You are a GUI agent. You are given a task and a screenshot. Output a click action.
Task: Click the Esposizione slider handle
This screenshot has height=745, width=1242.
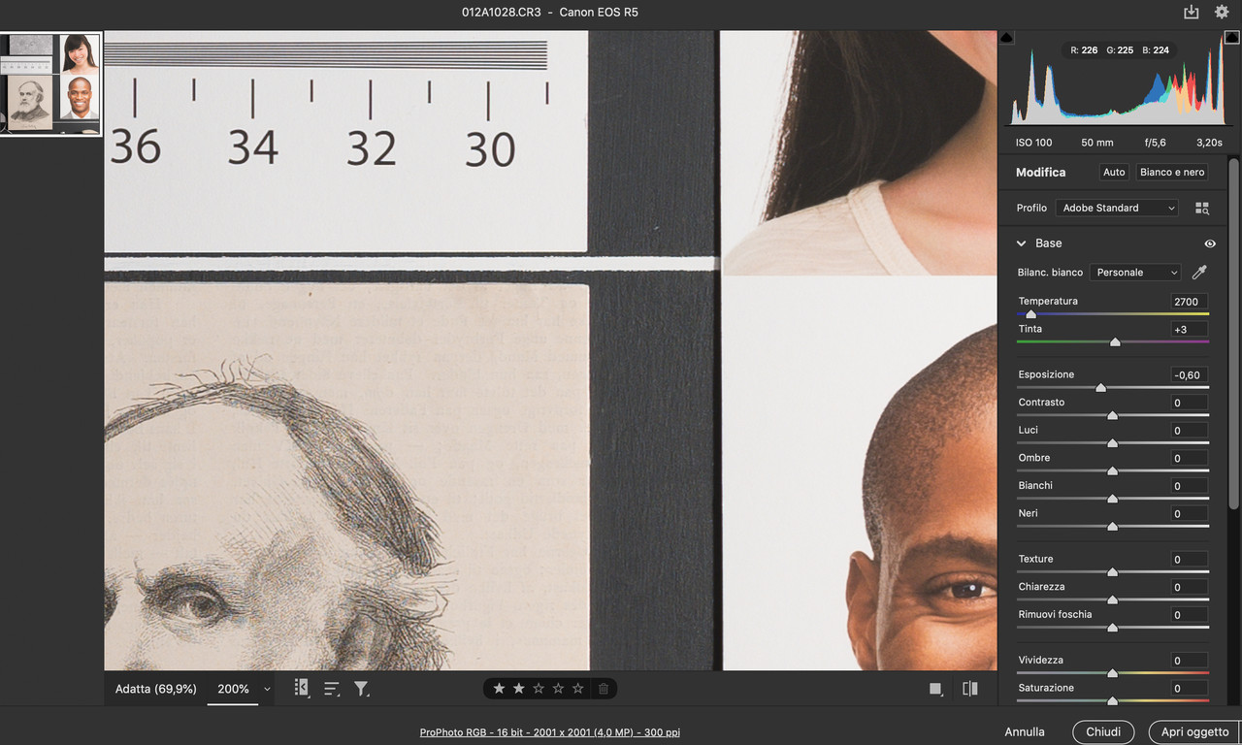click(1100, 387)
